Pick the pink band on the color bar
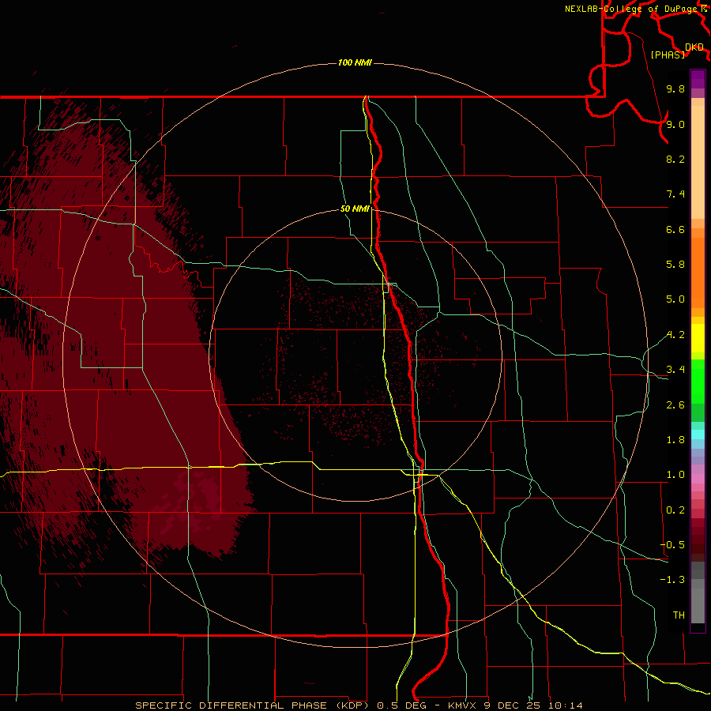The width and height of the screenshot is (711, 711). (x=698, y=479)
